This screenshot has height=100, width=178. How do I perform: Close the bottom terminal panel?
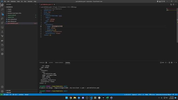(x=176, y=62)
